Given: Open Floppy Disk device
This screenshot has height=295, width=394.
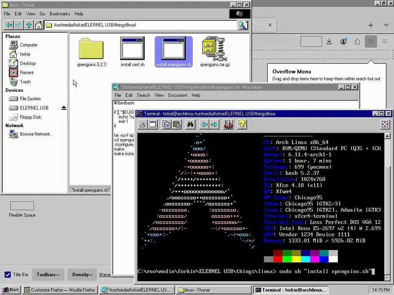Looking at the screenshot, I should [25, 117].
